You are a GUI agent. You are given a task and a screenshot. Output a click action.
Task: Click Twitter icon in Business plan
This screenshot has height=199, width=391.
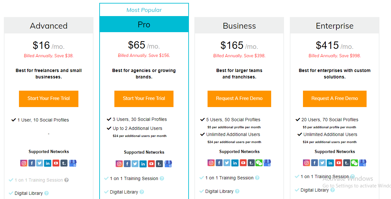[227, 163]
